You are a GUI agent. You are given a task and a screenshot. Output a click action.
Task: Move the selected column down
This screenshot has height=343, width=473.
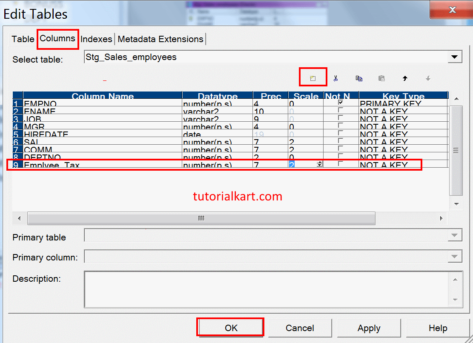(x=428, y=78)
